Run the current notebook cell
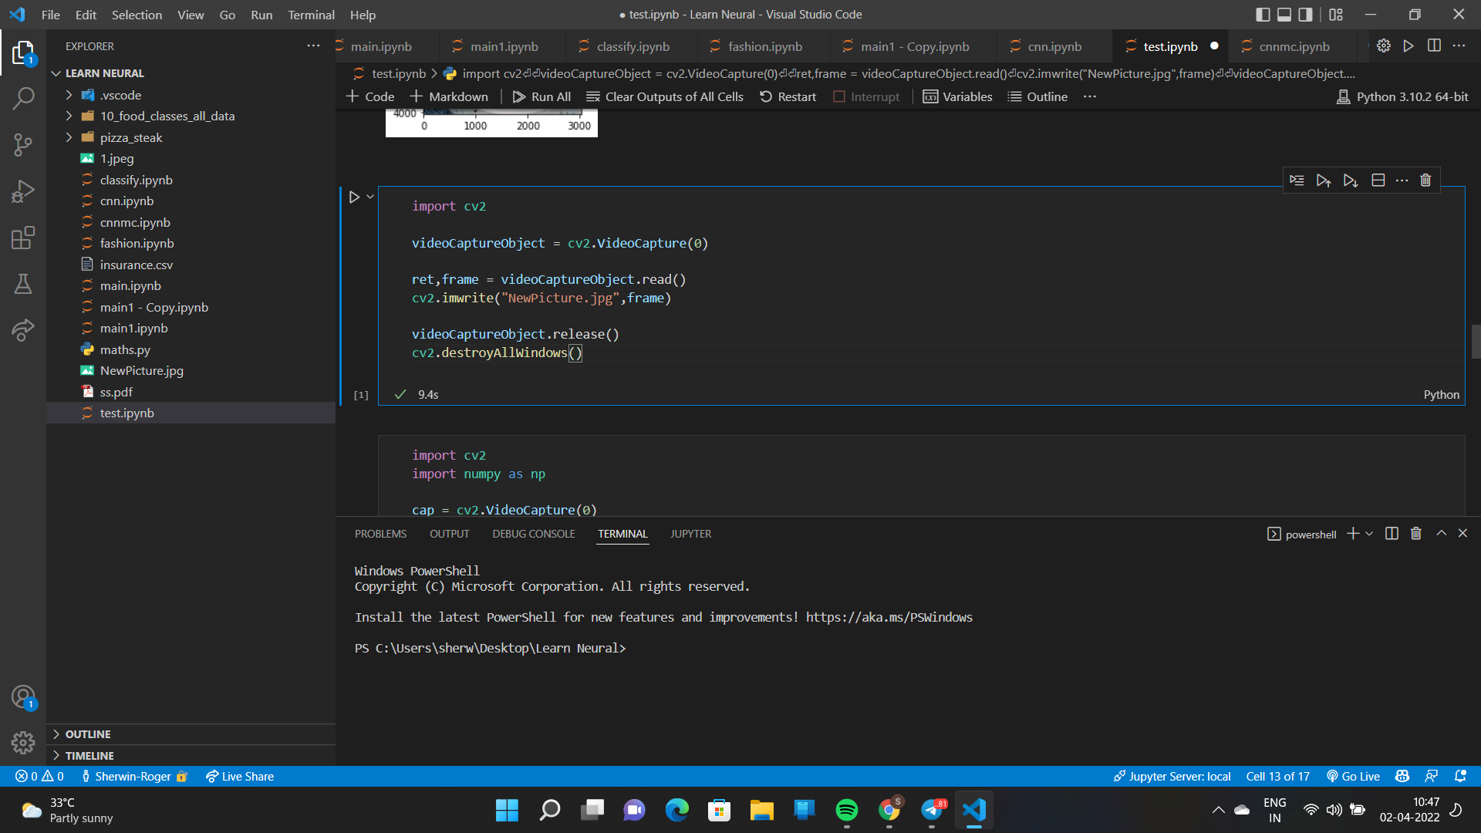The width and height of the screenshot is (1481, 833). tap(354, 197)
